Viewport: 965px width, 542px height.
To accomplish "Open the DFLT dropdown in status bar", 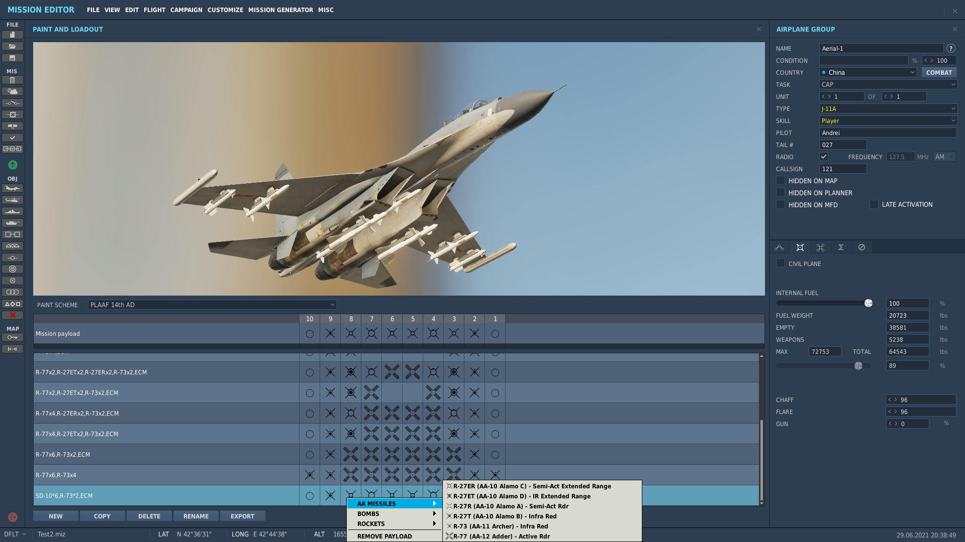I will tap(15, 534).
